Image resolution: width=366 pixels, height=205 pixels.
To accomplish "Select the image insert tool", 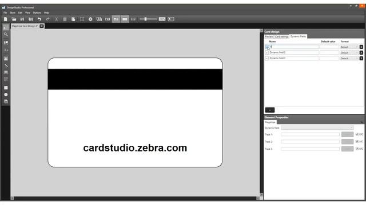I will pos(6,43).
